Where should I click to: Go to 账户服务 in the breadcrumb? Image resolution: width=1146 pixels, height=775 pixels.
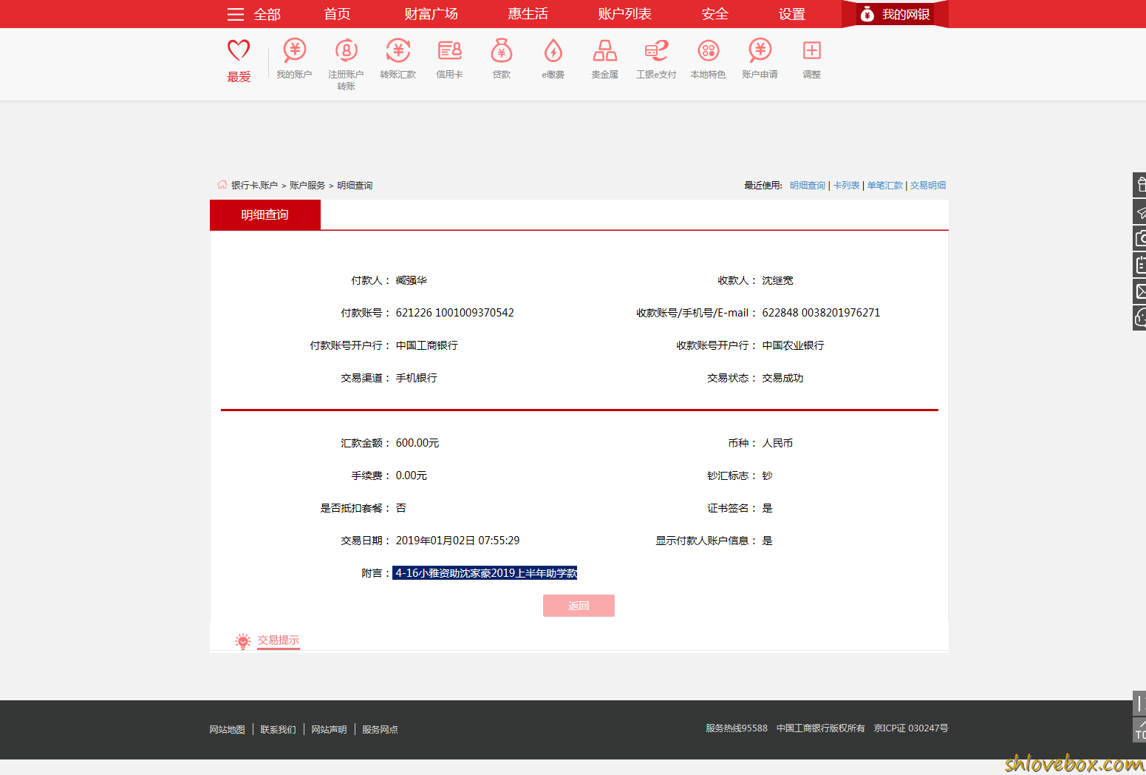[307, 186]
